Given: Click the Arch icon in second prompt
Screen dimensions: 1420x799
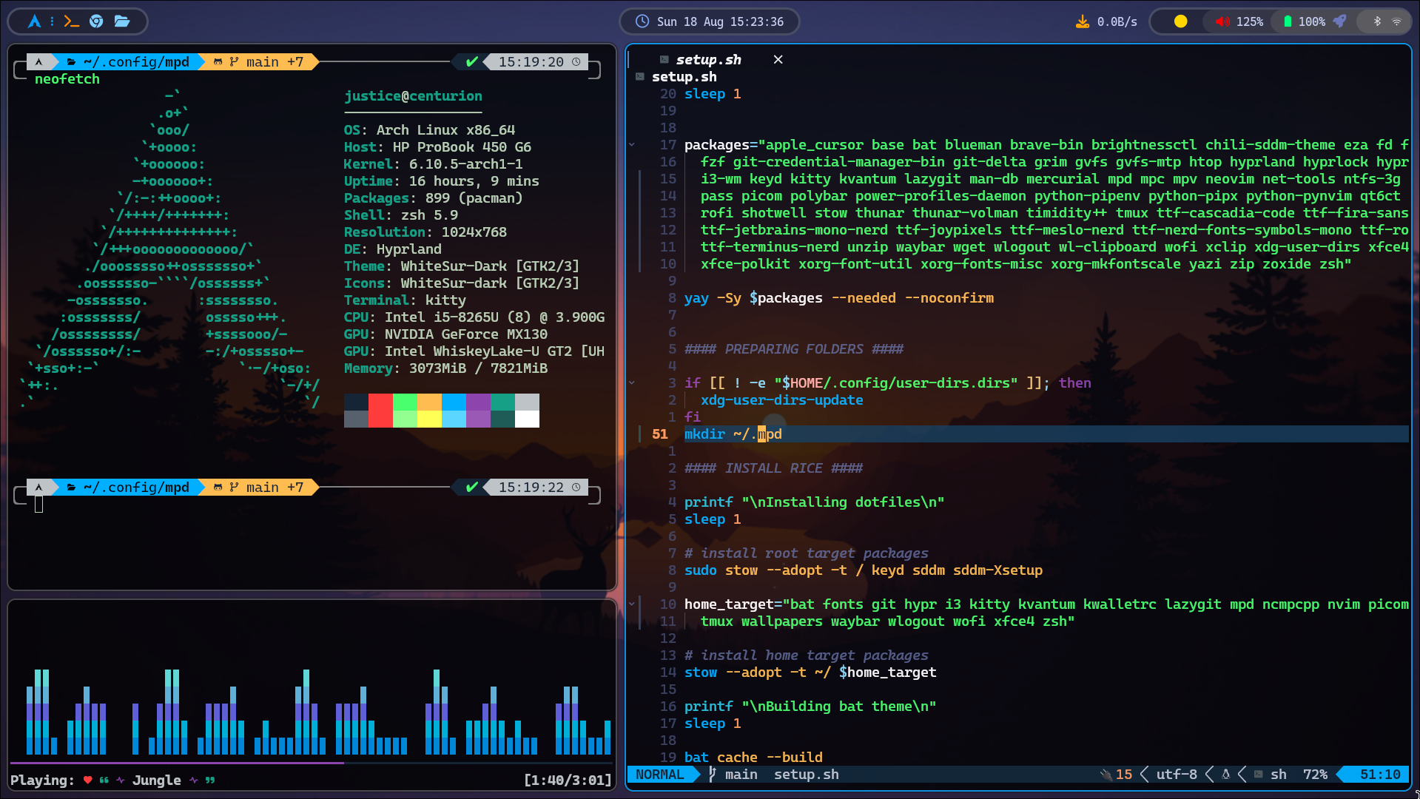Looking at the screenshot, I should [x=38, y=488].
